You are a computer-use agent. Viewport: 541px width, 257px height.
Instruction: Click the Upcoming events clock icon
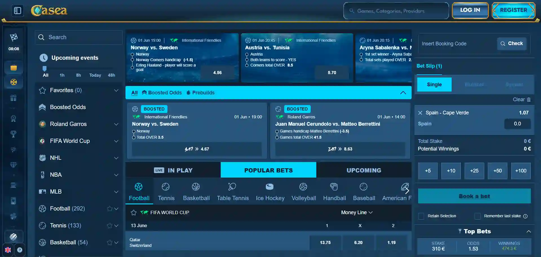coord(43,58)
